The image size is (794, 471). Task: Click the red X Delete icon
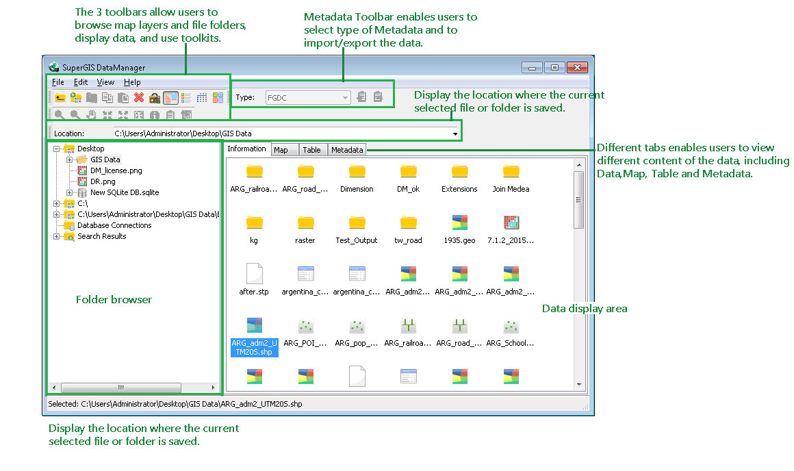[139, 98]
